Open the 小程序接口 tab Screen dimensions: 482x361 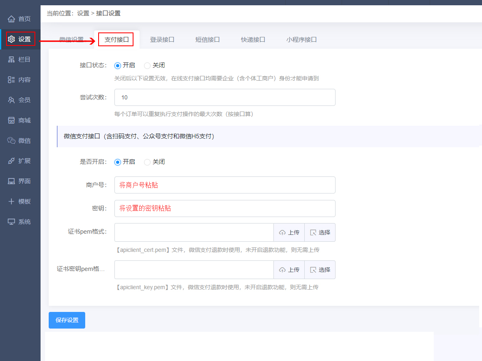(x=301, y=40)
